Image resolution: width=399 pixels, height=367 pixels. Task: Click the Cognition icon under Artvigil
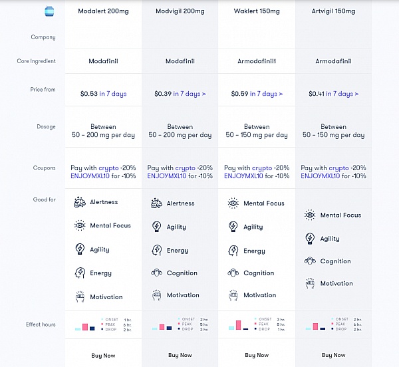coord(310,261)
